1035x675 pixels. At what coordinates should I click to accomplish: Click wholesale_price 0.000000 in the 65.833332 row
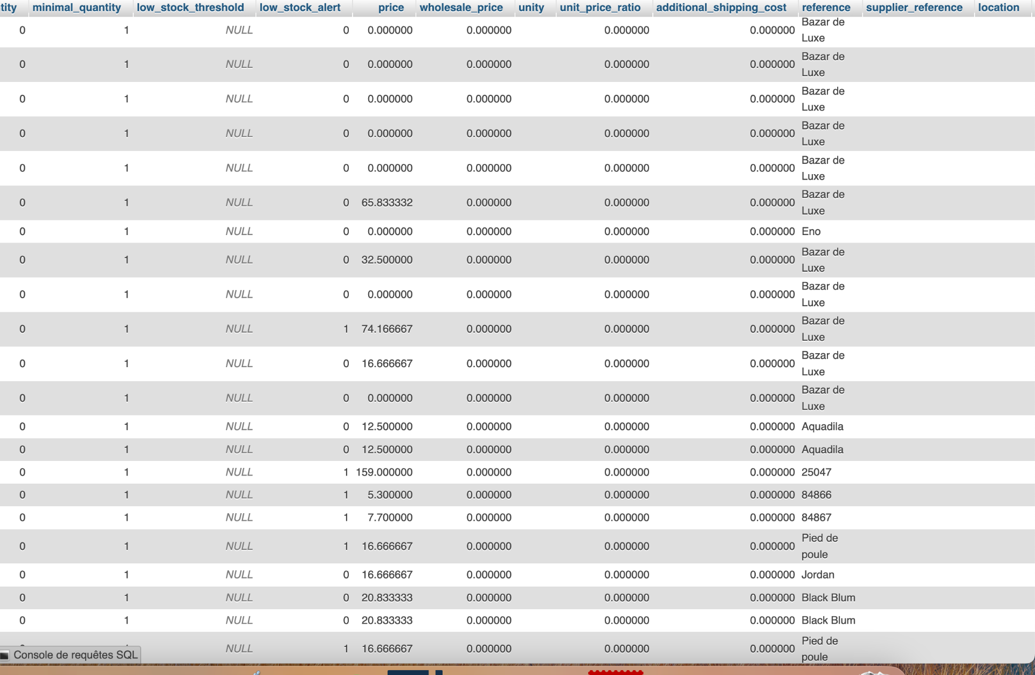489,203
